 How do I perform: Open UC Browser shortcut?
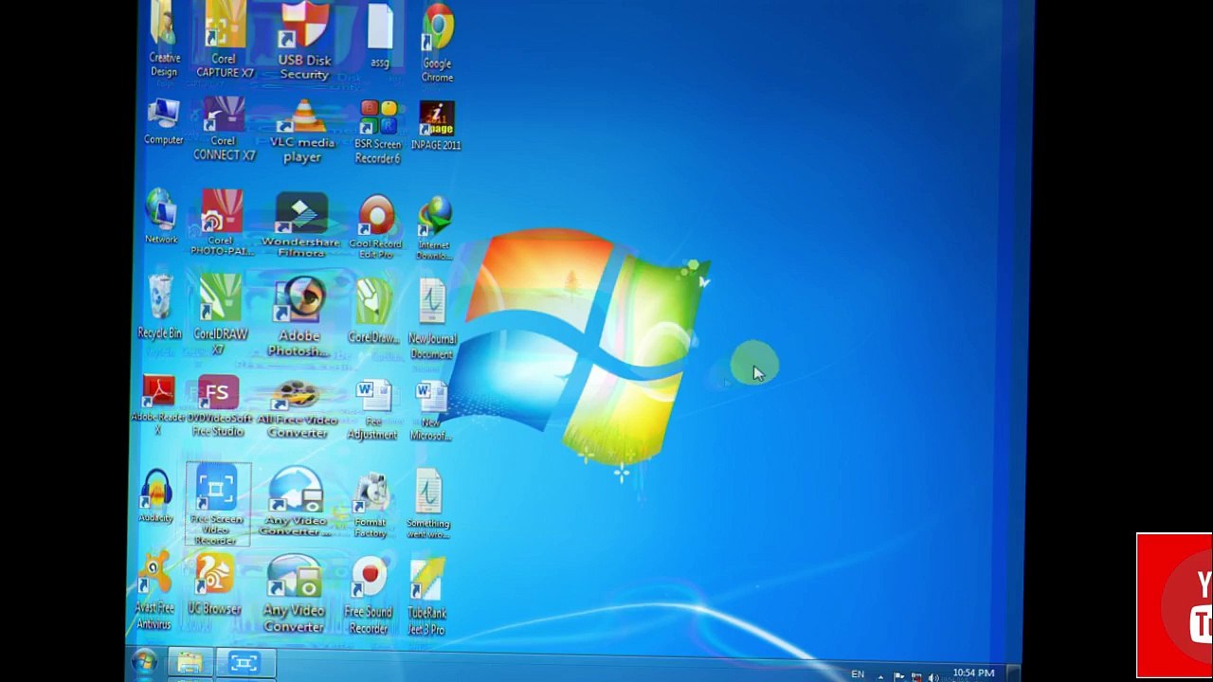tap(215, 586)
